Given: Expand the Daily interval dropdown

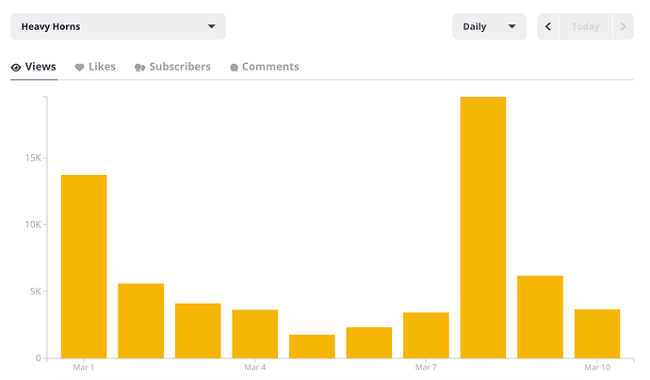Looking at the screenshot, I should click(x=488, y=26).
